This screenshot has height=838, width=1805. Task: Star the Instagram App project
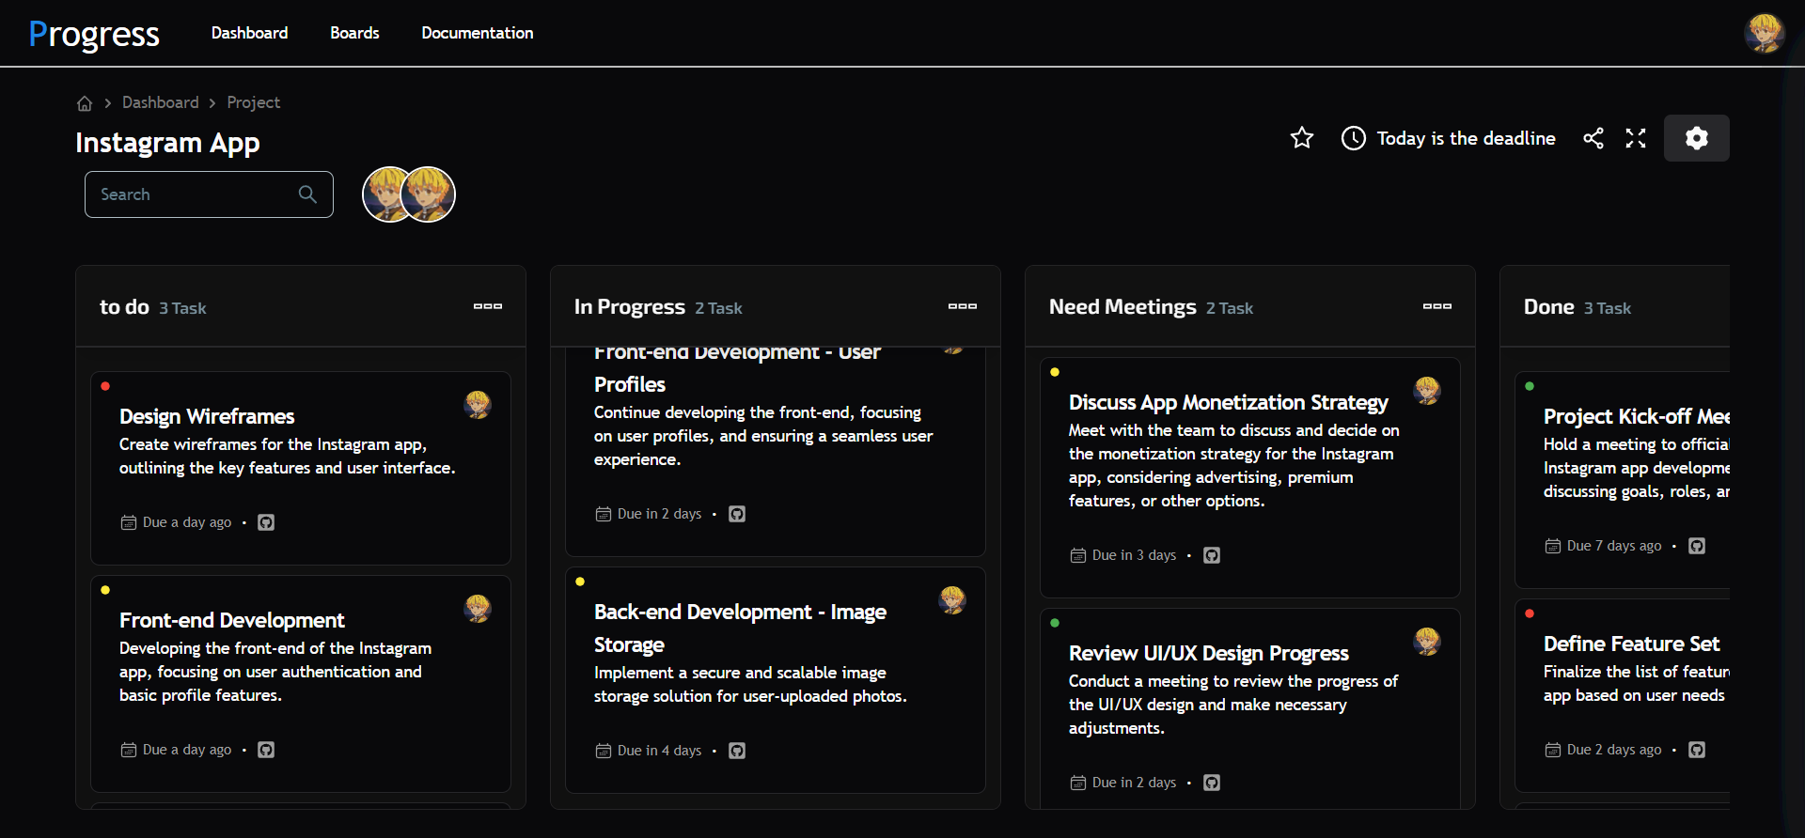[1302, 138]
